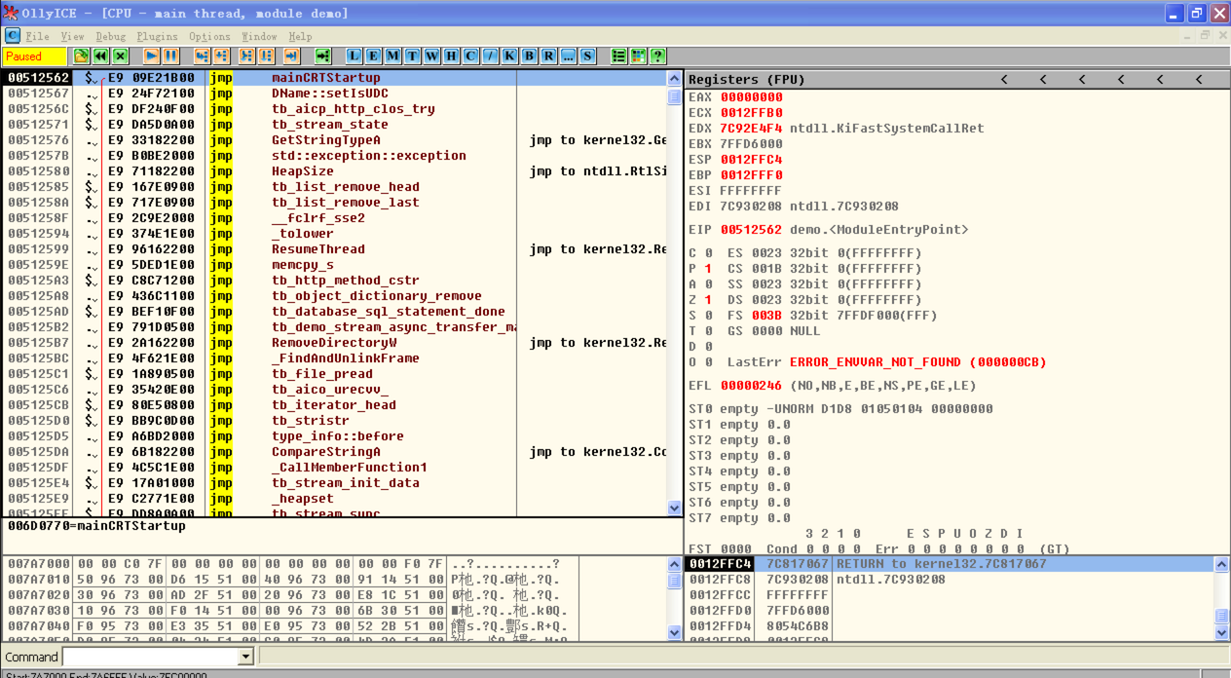Click the stack pane scroll down arrow
The width and height of the screenshot is (1231, 678).
pos(1221,632)
